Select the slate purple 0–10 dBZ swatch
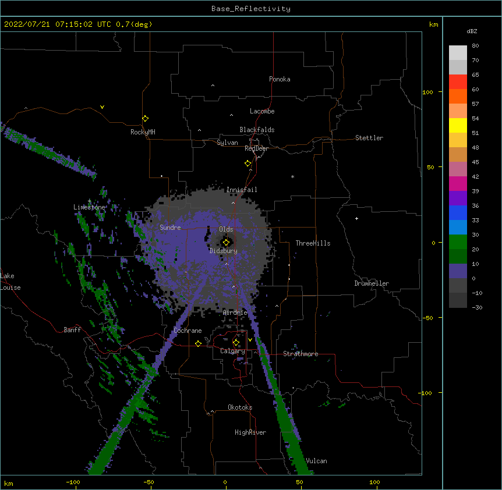This screenshot has width=502, height=490. click(x=458, y=271)
